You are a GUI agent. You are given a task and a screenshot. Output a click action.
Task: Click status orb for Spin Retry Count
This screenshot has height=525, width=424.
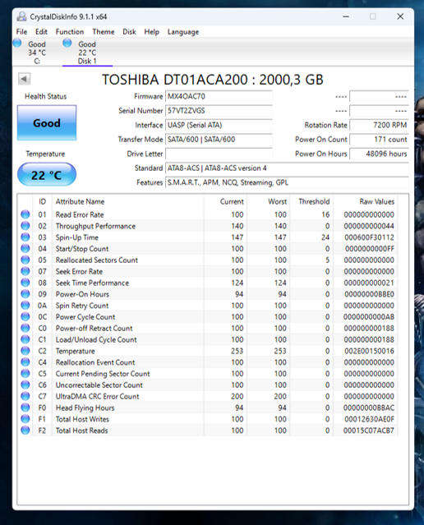coord(25,306)
